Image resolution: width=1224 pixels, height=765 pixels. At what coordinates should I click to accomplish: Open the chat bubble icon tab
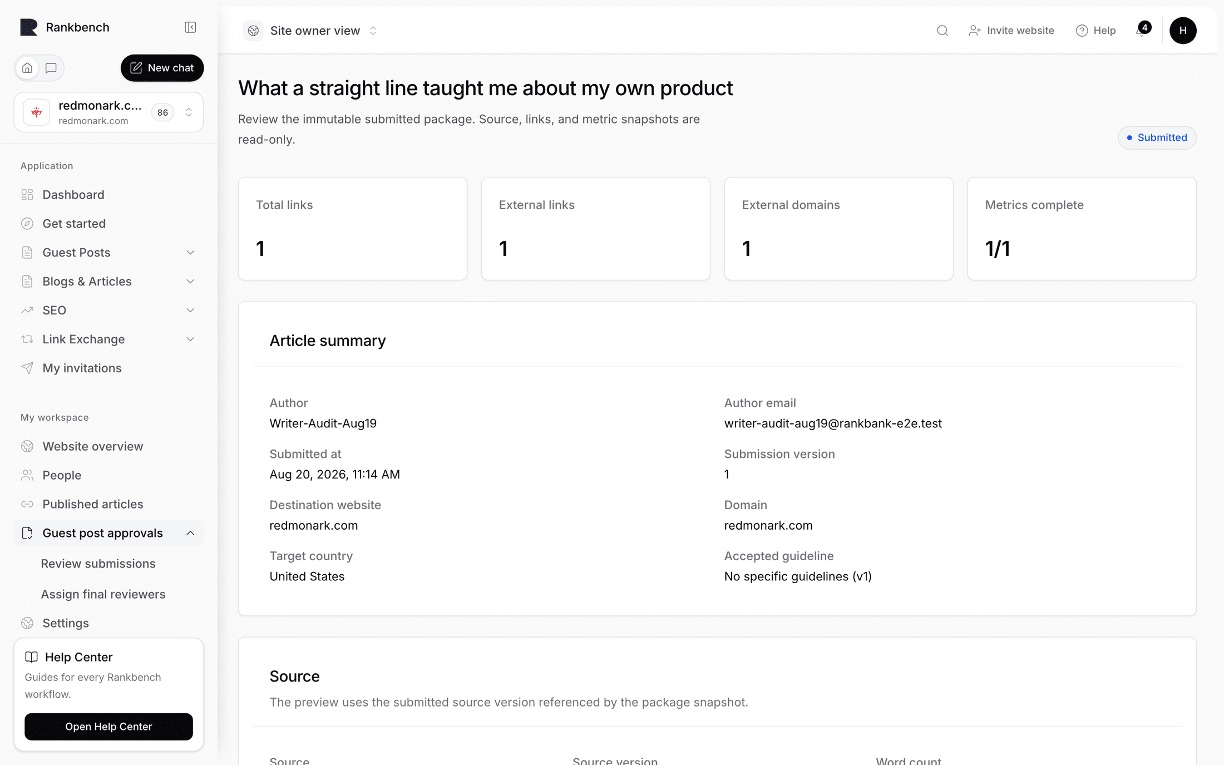tap(51, 68)
